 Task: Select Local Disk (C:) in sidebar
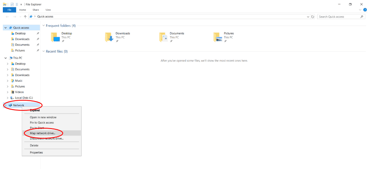[24, 98]
